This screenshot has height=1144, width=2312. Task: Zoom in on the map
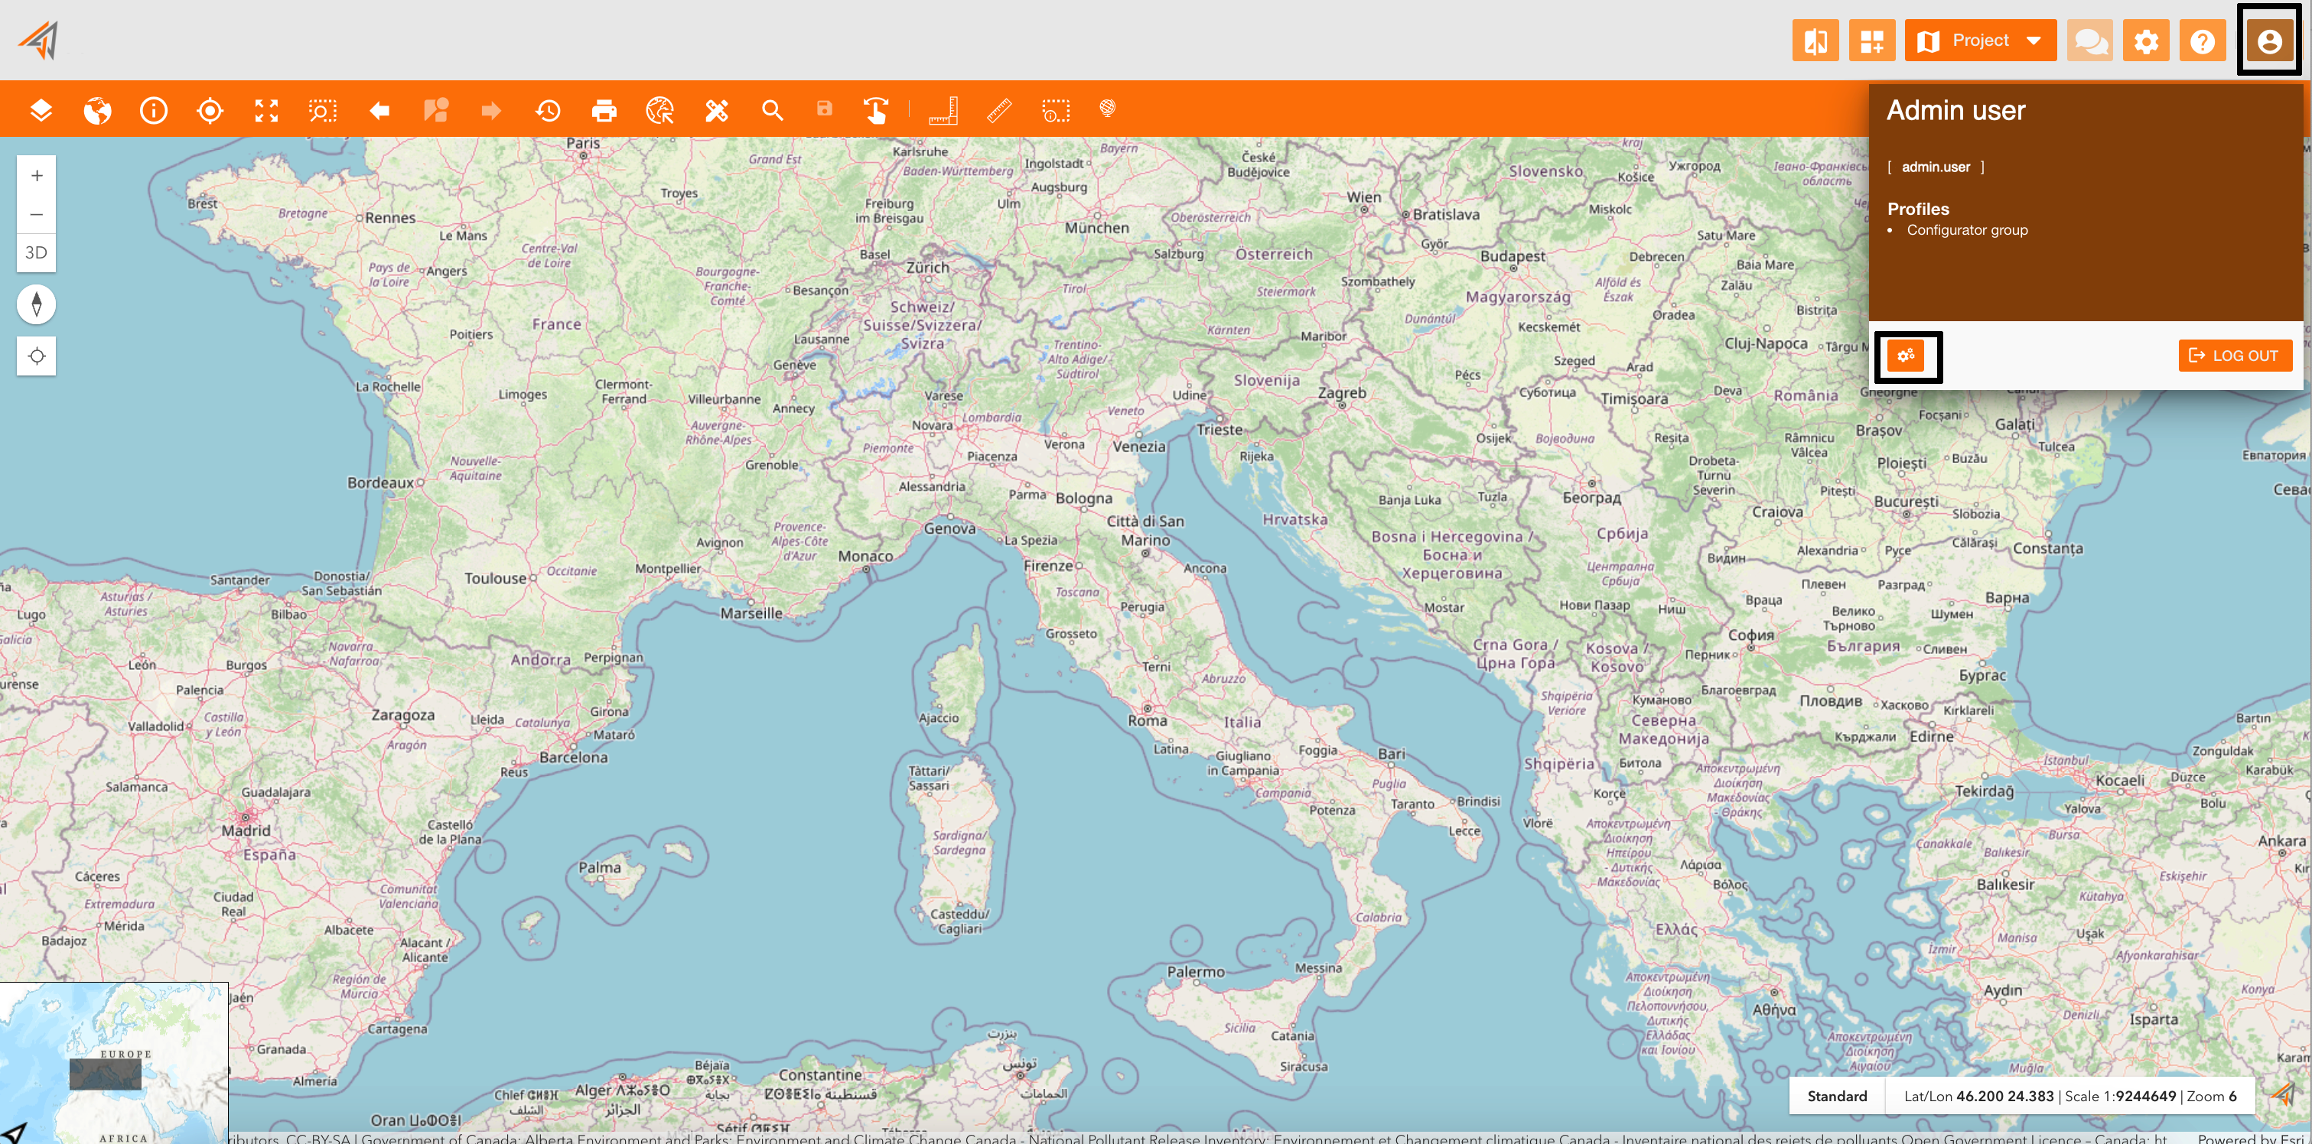37,175
